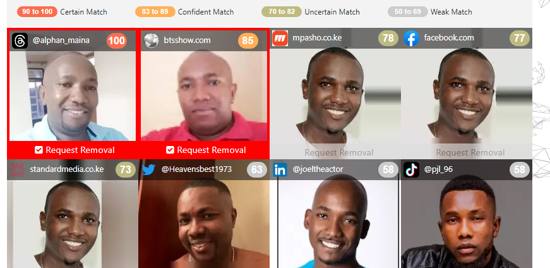
Task: Enable Request Removal for the mpasho.co.ke result
Action: (x=339, y=153)
